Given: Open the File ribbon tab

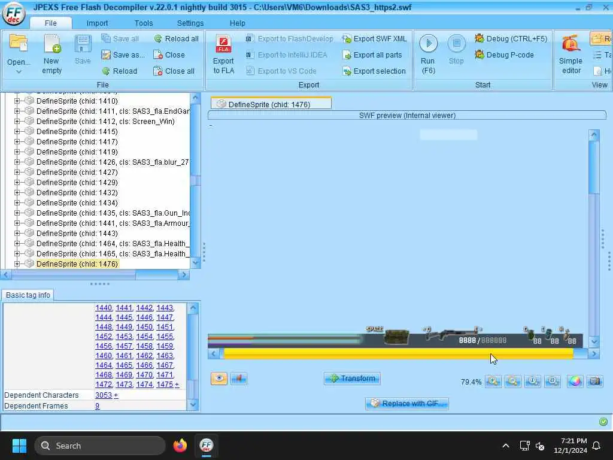Looking at the screenshot, I should pyautogui.click(x=50, y=23).
